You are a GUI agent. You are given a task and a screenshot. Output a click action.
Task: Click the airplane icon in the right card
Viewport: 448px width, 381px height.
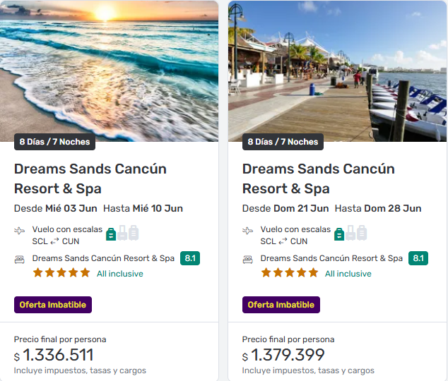(x=248, y=231)
